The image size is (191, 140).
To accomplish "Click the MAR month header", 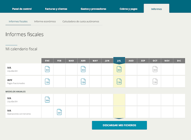I will [x=71, y=61].
